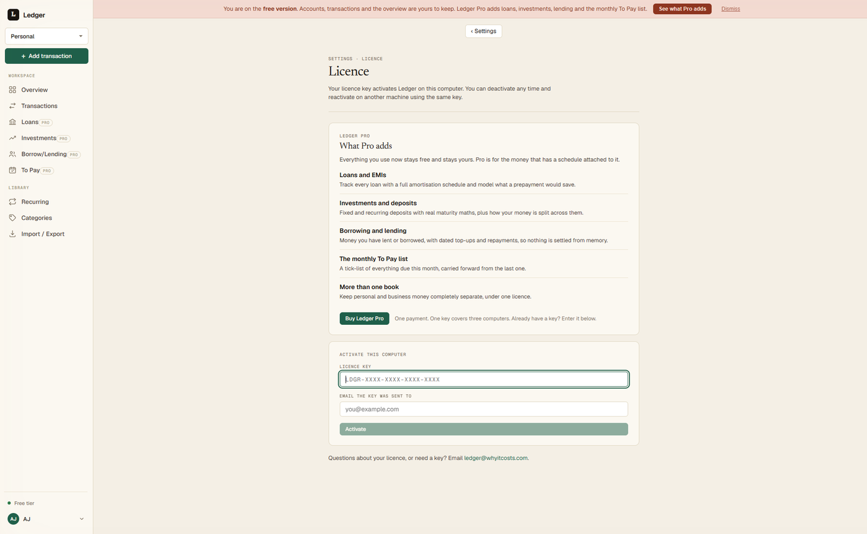Focus the Licence Key input field
Viewport: 867px width, 534px height.
tap(484, 379)
